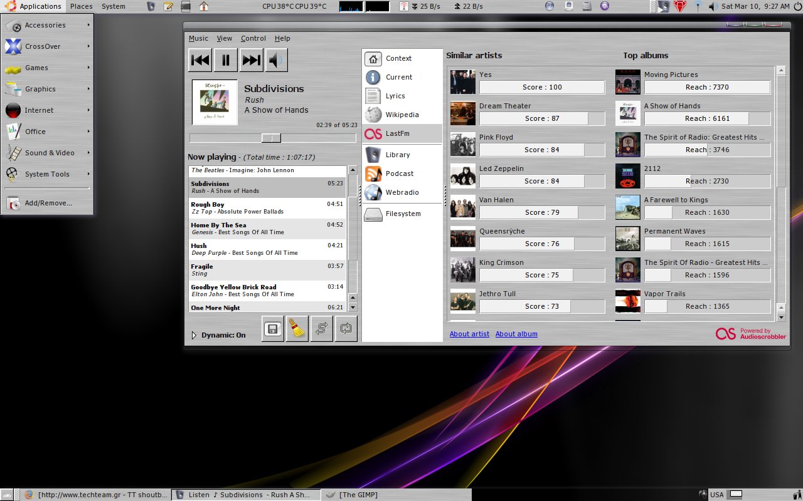Image resolution: width=803 pixels, height=501 pixels.
Task: Open the Context pane
Action: pyautogui.click(x=402, y=58)
